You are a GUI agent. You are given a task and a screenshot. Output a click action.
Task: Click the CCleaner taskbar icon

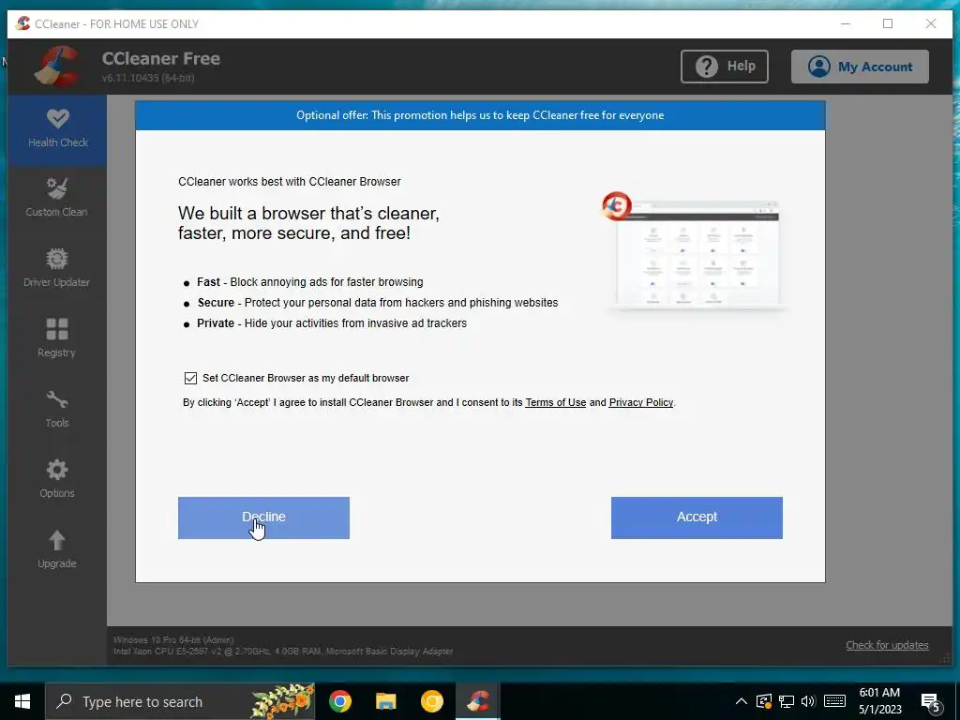click(x=477, y=701)
